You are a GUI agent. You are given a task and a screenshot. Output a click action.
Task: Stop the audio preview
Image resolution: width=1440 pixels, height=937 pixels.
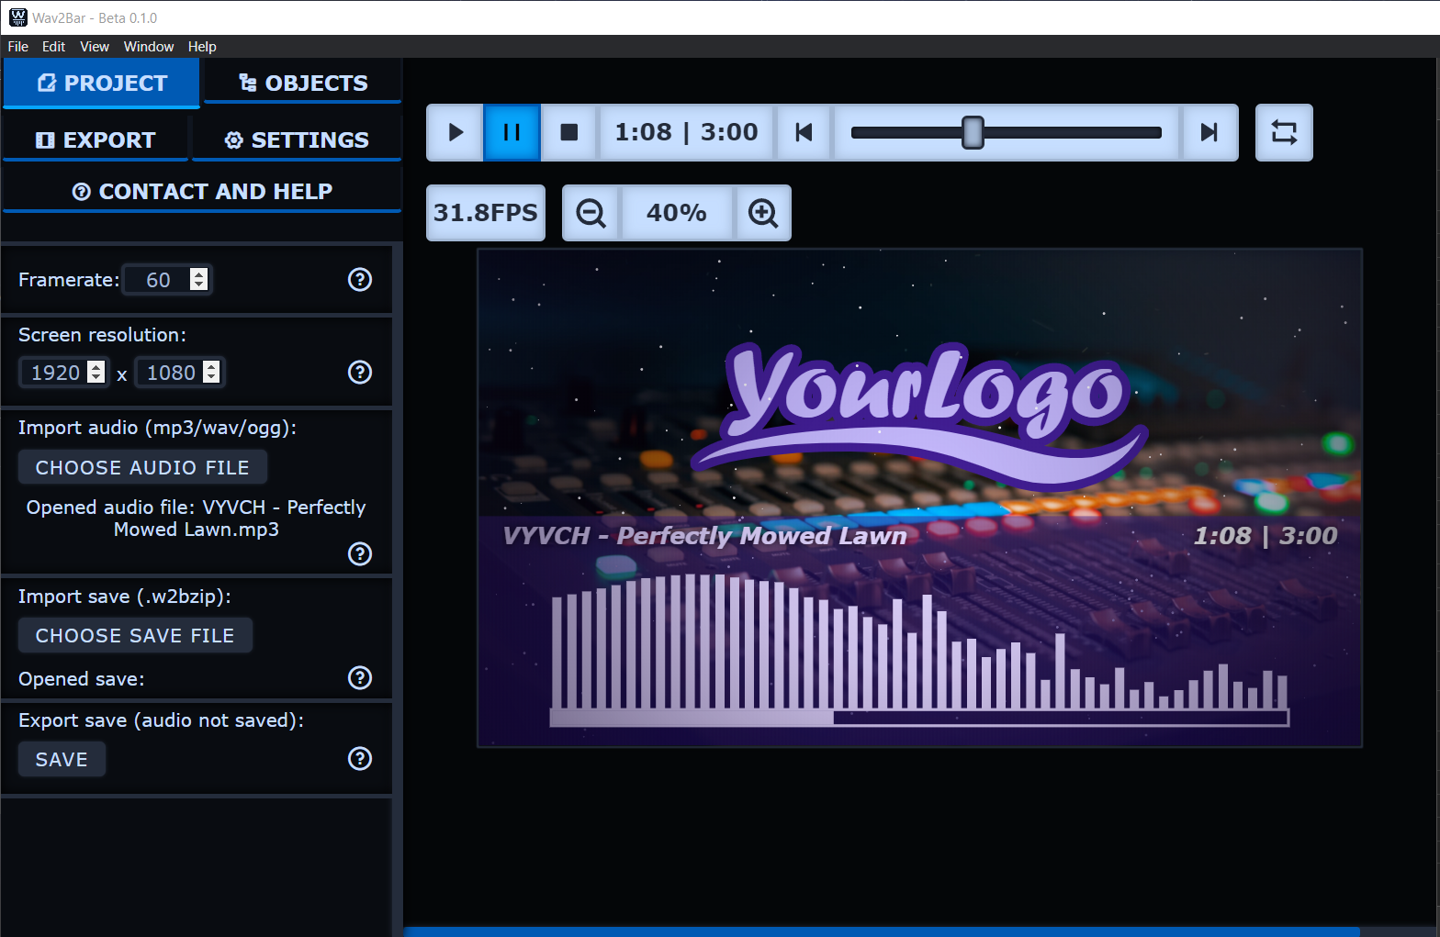(569, 133)
